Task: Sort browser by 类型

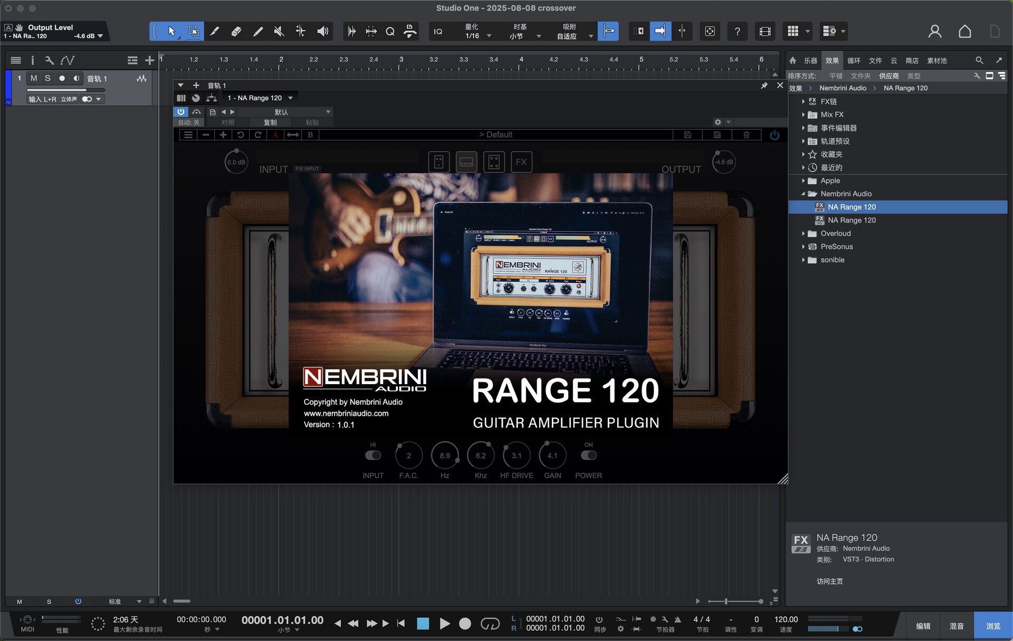Action: pos(913,76)
